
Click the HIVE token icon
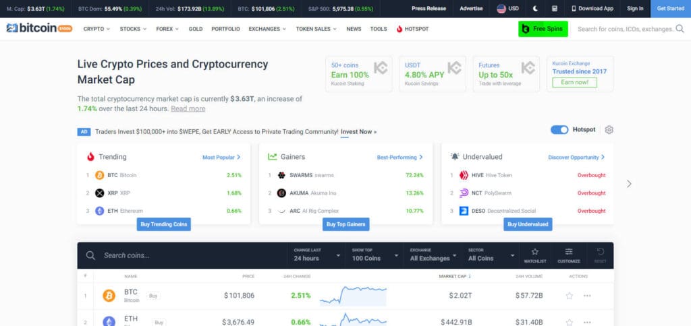[x=464, y=175]
